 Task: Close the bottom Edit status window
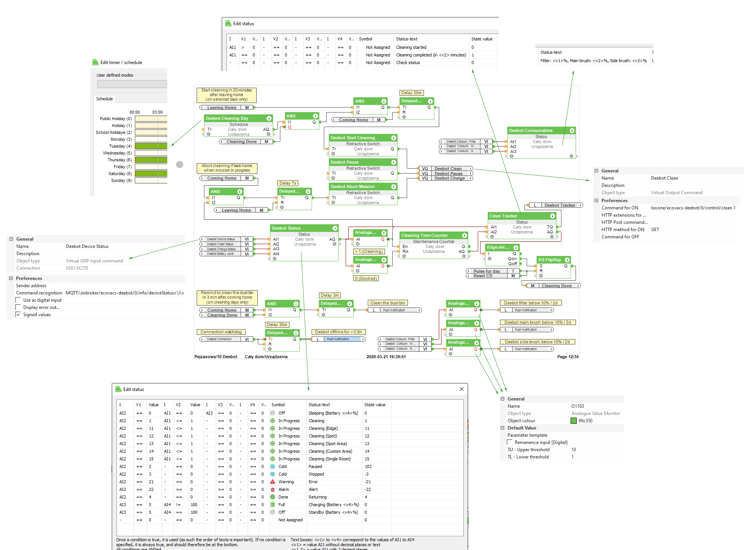(462, 389)
